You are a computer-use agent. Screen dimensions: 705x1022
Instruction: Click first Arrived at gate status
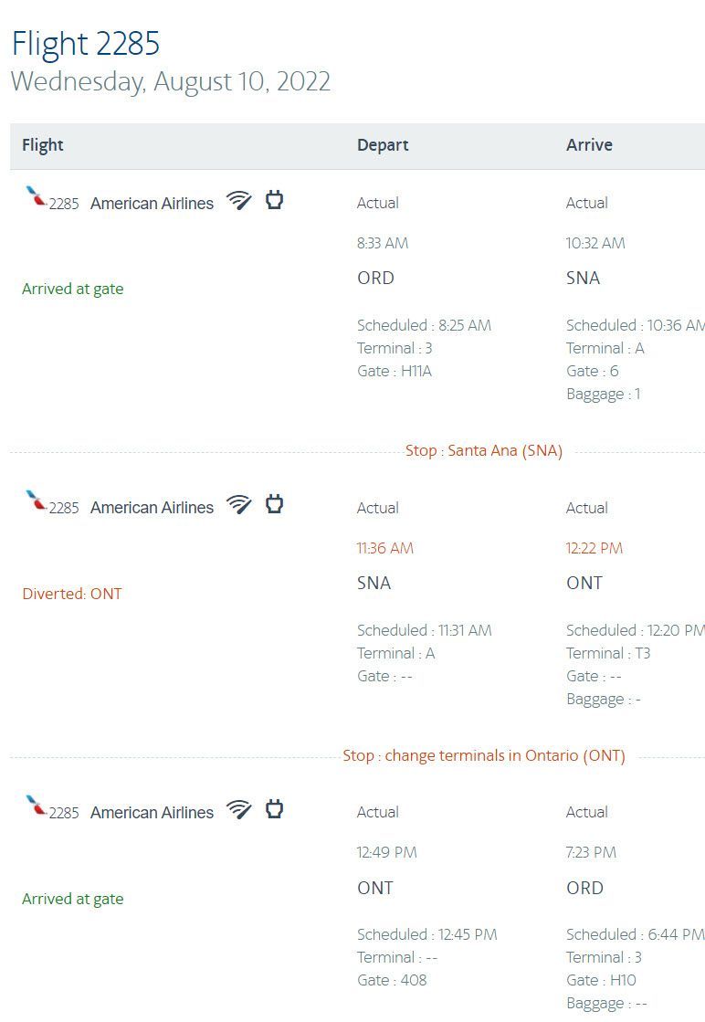coord(73,289)
